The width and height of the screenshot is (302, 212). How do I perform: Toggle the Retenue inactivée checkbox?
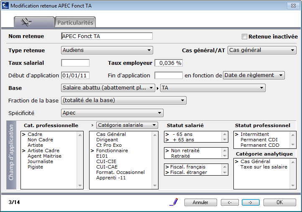coord(244,36)
